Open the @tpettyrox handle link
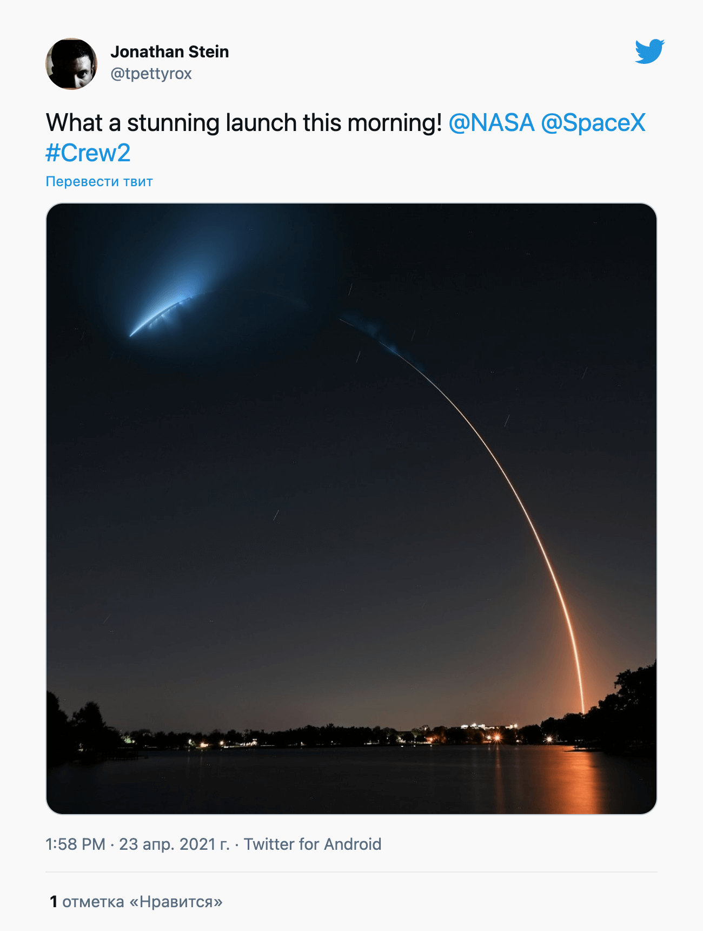Screen dimensions: 703x931 [151, 74]
